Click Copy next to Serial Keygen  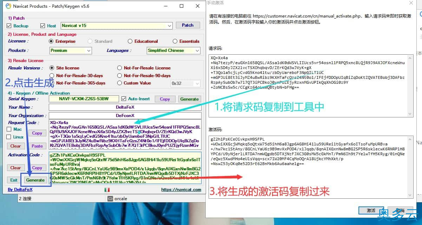pyautogui.click(x=165, y=99)
